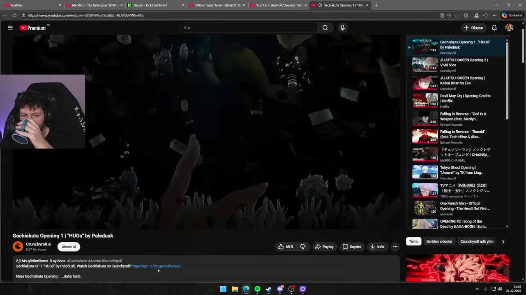The width and height of the screenshot is (526, 295).
Task: Like the video with thumbs up
Action: click(286, 247)
